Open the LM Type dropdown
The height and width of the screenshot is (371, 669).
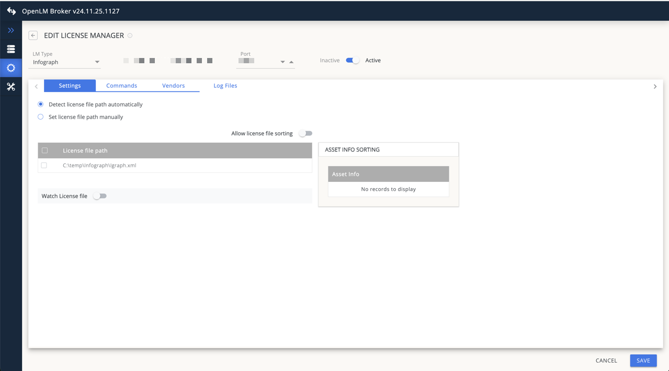tap(97, 62)
